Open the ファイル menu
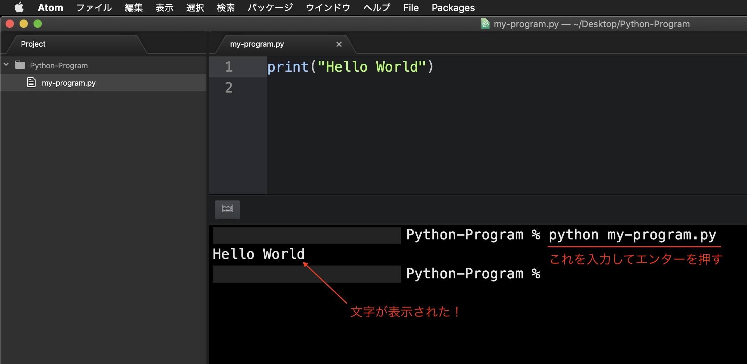Image resolution: width=747 pixels, height=364 pixels. click(x=94, y=8)
